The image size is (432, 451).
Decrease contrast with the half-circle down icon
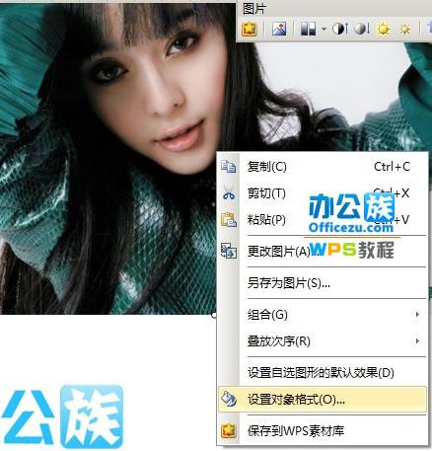pos(362,29)
